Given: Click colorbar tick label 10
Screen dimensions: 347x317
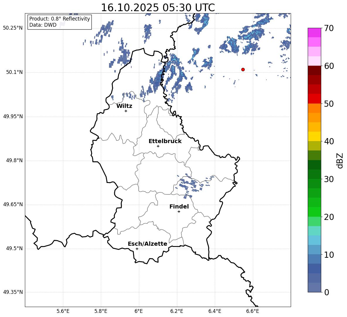Looking at the screenshot, I should (329, 255).
